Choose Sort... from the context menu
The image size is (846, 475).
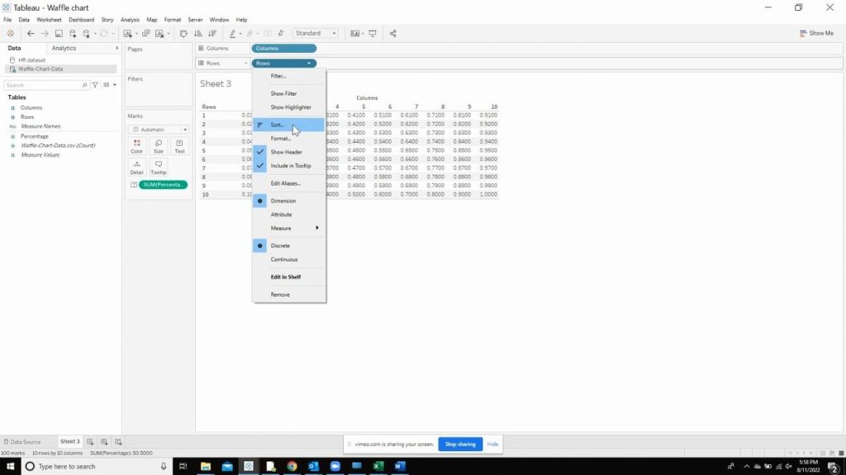coord(278,125)
